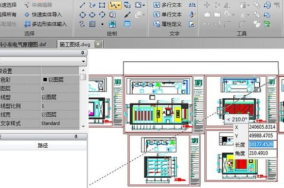Click the 多行文本 button
The width and height of the screenshot is (284, 188).
pos(167,5)
